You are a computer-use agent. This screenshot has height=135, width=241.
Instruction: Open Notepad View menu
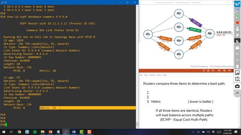pyautogui.click(x=159, y=75)
